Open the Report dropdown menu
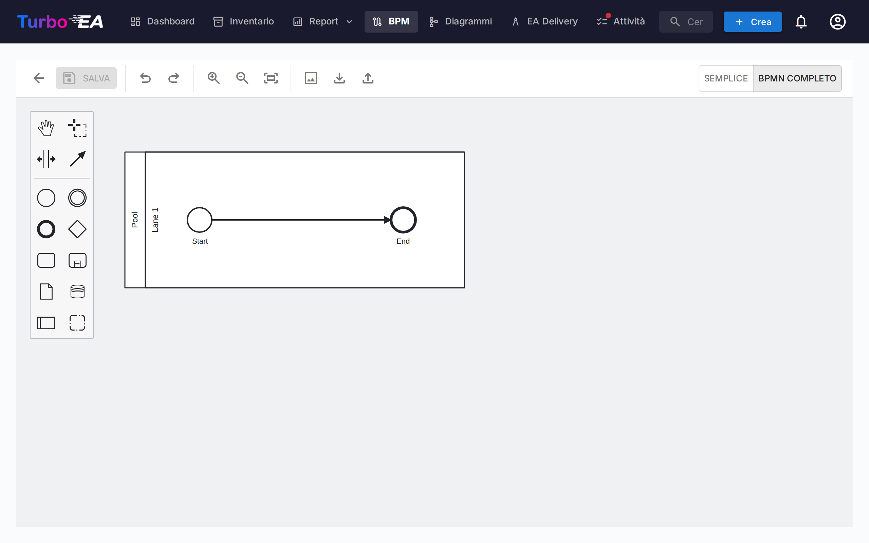The image size is (869, 543). (322, 21)
